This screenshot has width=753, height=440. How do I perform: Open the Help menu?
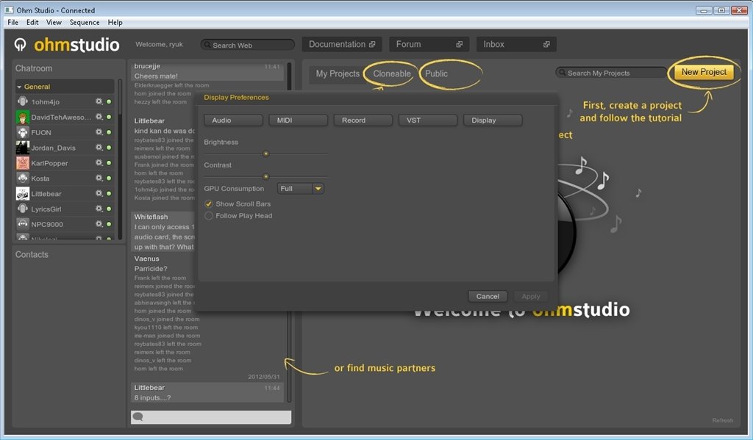click(x=115, y=22)
